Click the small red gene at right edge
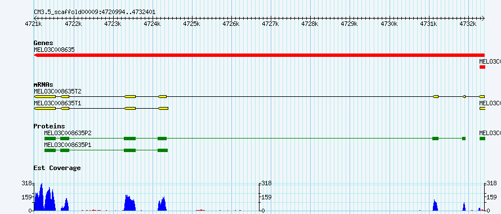This screenshot has height=214, width=501. 482,67
